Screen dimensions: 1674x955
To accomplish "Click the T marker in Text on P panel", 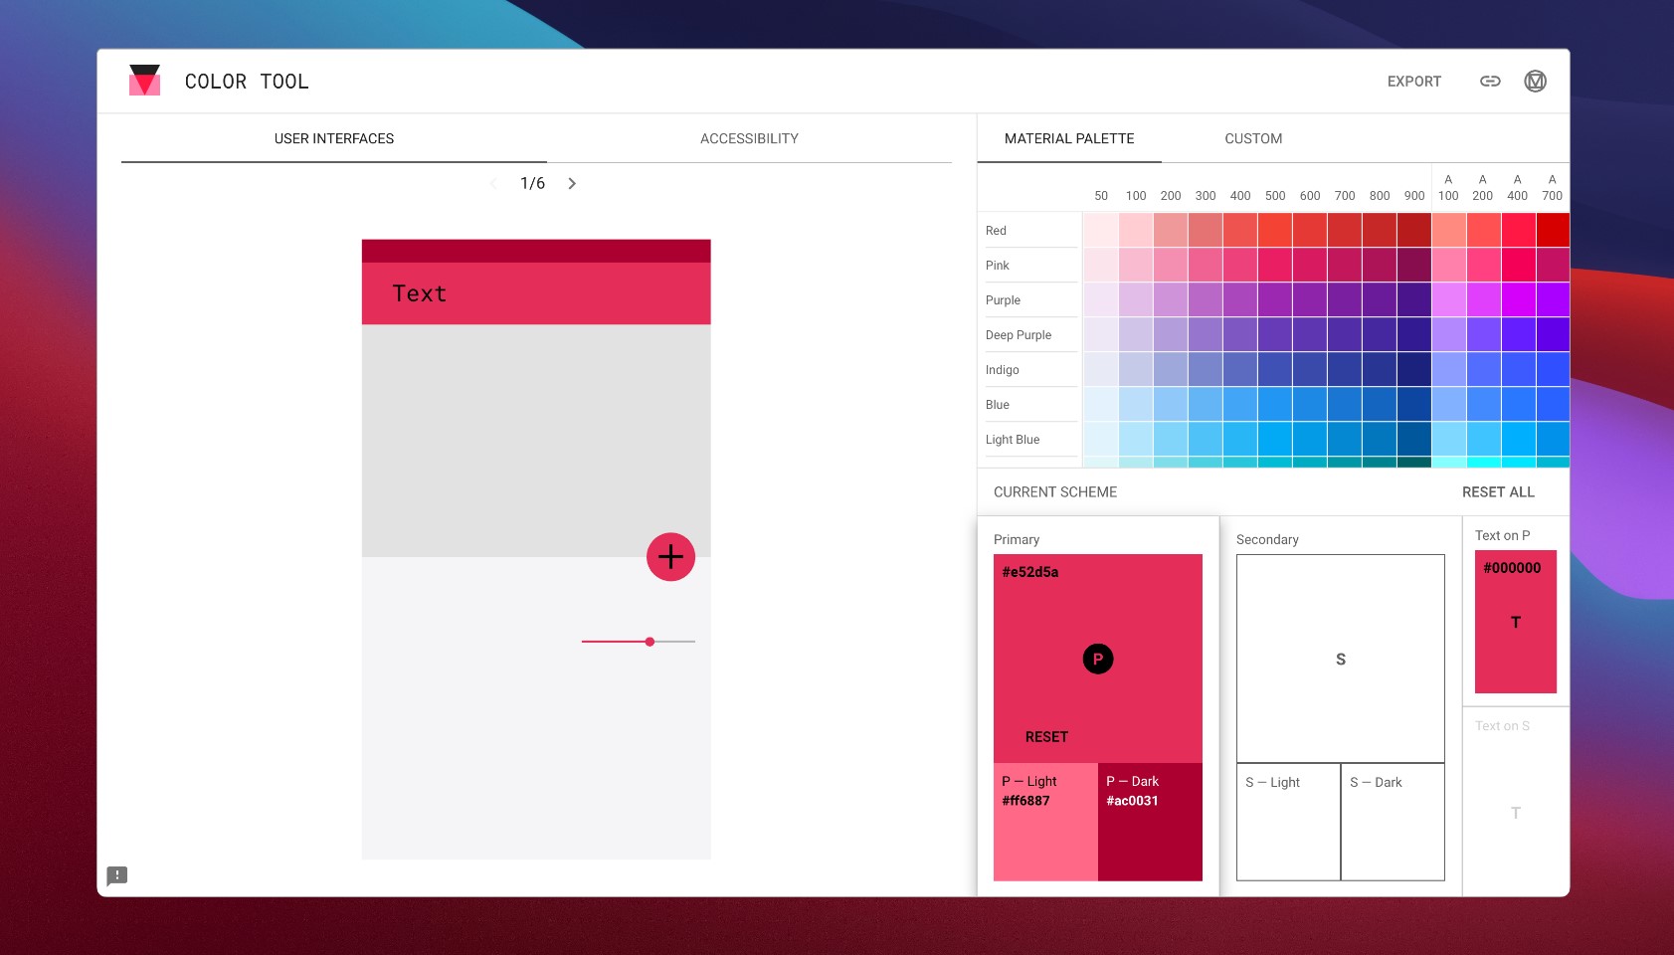I will click(1515, 622).
